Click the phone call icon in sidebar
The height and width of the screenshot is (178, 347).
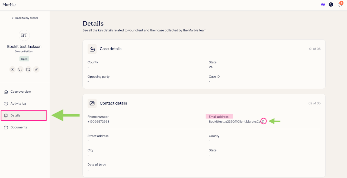[x=20, y=70]
